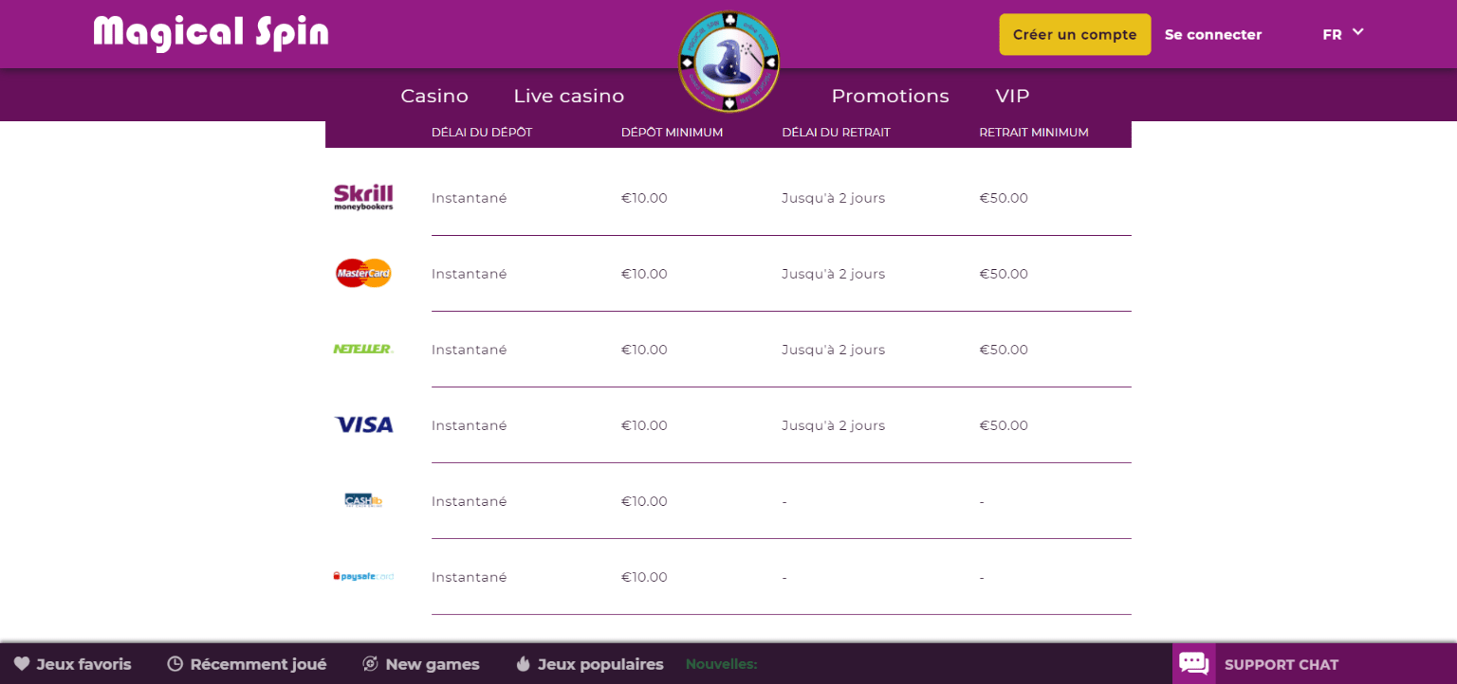
Task: Click Jusqu'à 2 jours in MasterCard row
Action: 834,274
